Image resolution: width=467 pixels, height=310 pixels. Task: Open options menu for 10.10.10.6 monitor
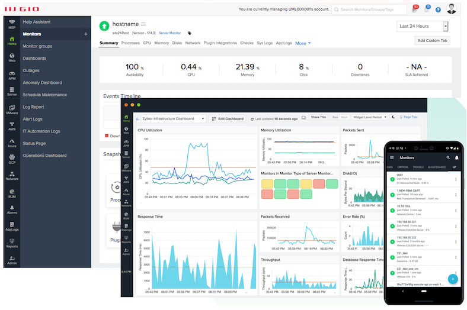[x=456, y=211]
